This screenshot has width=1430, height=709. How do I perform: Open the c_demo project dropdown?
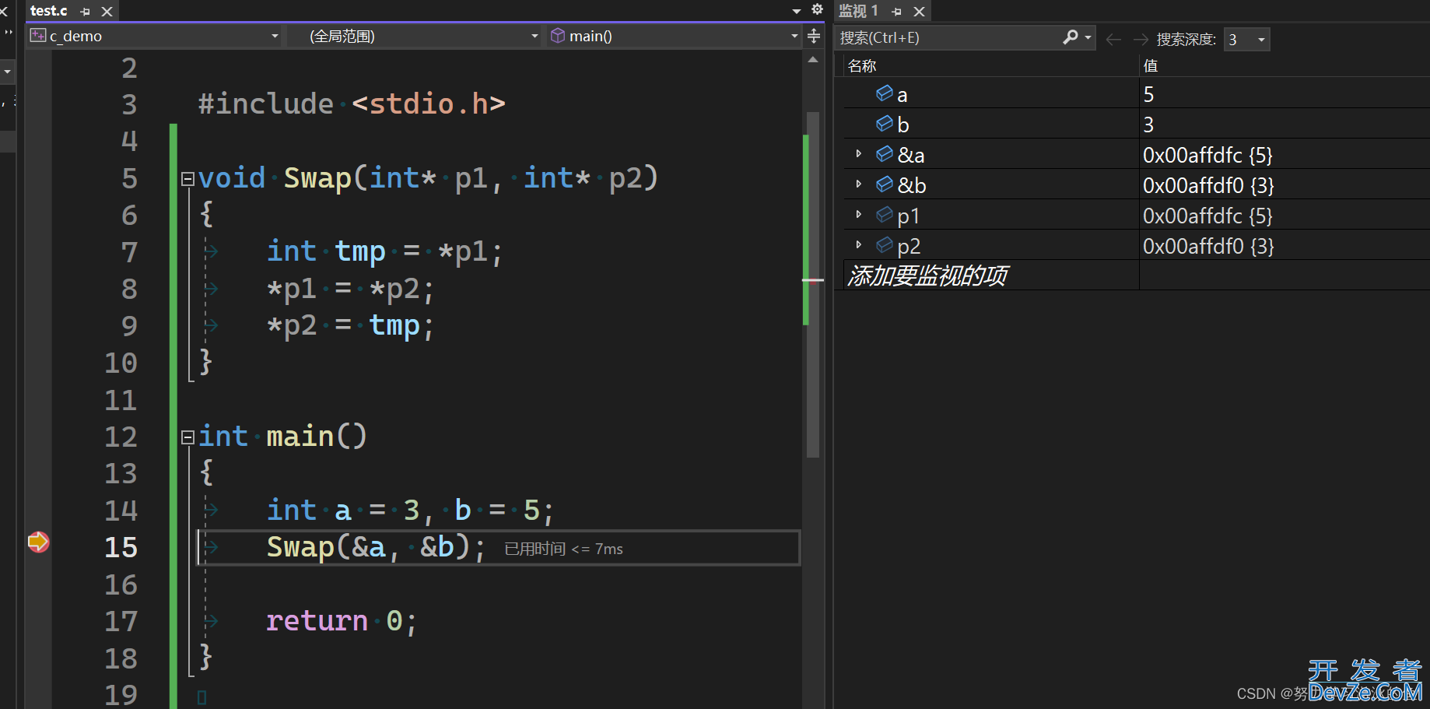click(275, 36)
